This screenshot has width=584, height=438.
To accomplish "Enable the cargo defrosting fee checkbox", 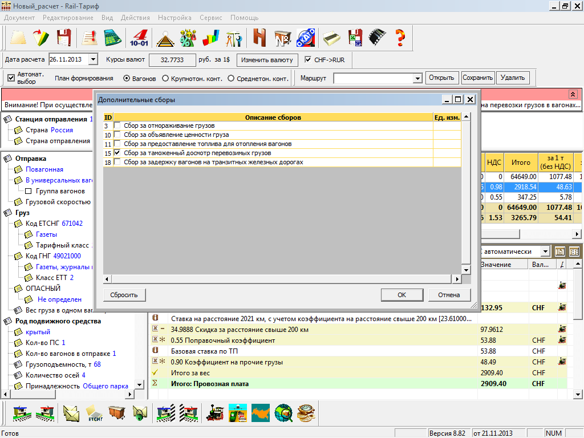I will (117, 125).
